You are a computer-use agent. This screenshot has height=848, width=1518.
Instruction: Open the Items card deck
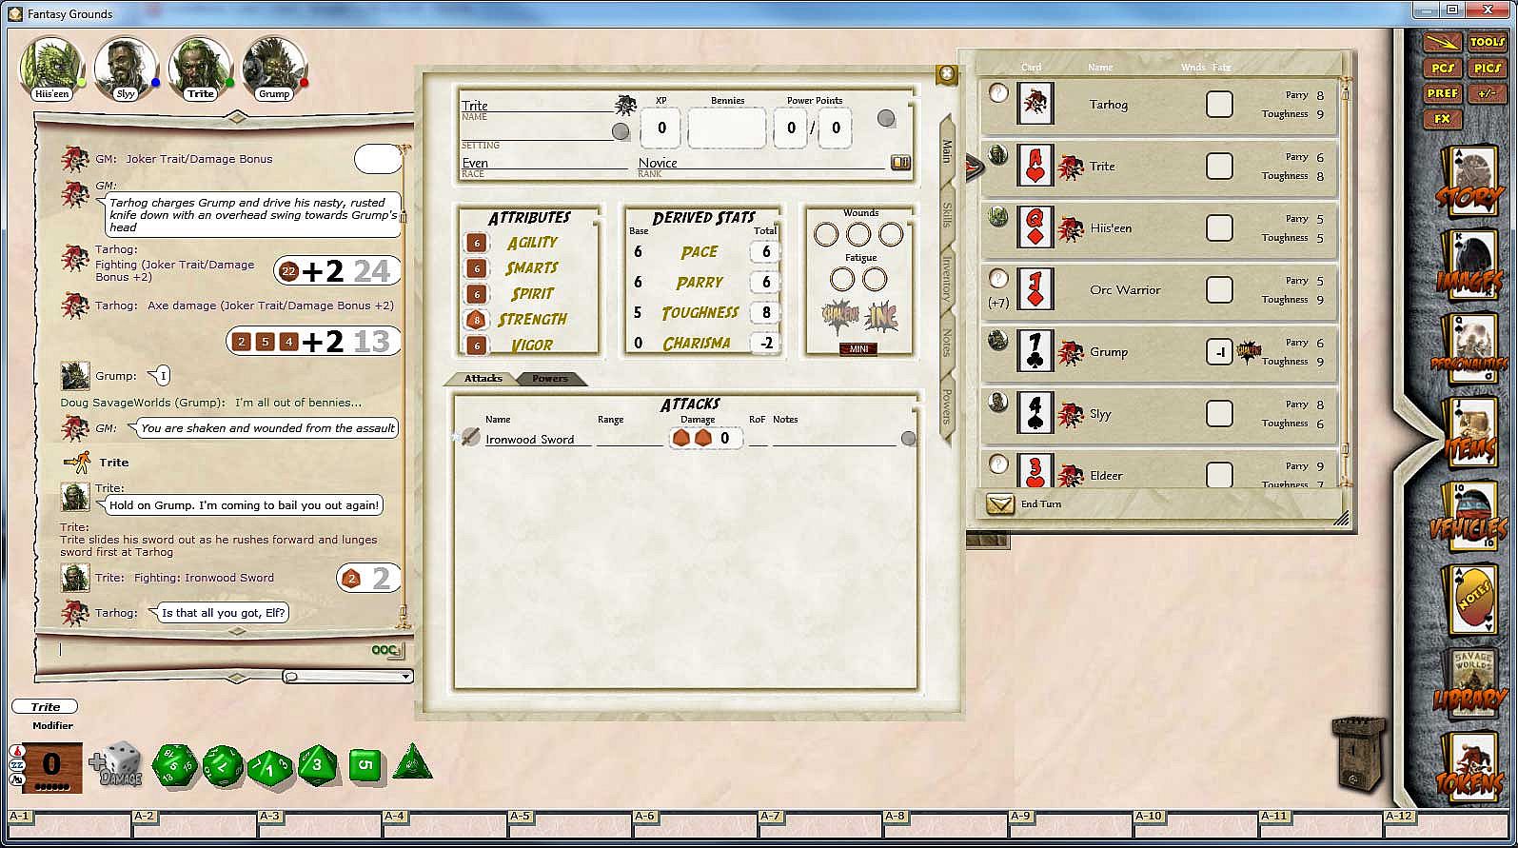[1469, 433]
